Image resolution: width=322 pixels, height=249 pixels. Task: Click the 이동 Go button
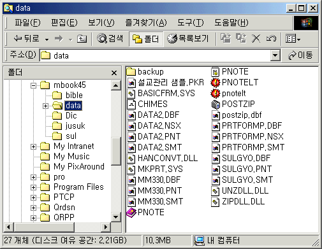point(300,55)
